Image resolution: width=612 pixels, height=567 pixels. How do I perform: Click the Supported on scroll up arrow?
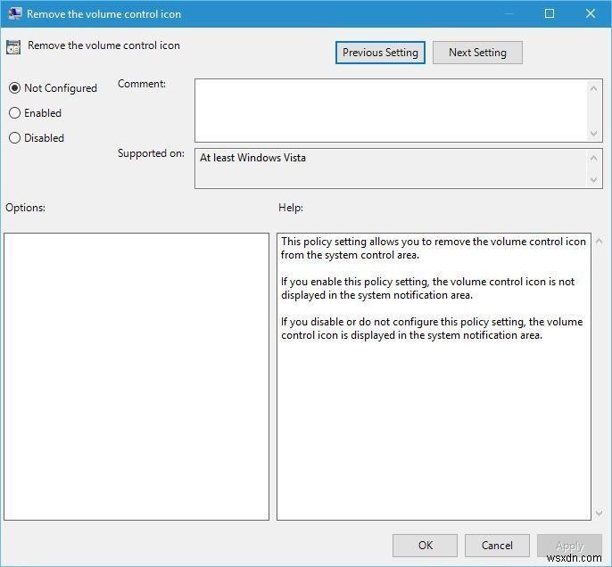[593, 158]
